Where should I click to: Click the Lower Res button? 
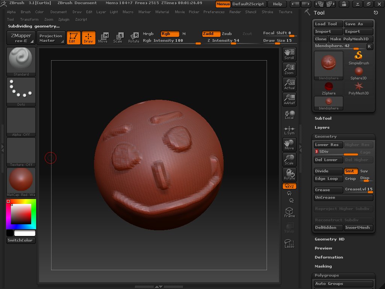[329, 145]
